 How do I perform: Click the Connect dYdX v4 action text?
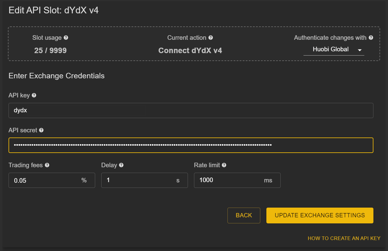pyautogui.click(x=190, y=51)
